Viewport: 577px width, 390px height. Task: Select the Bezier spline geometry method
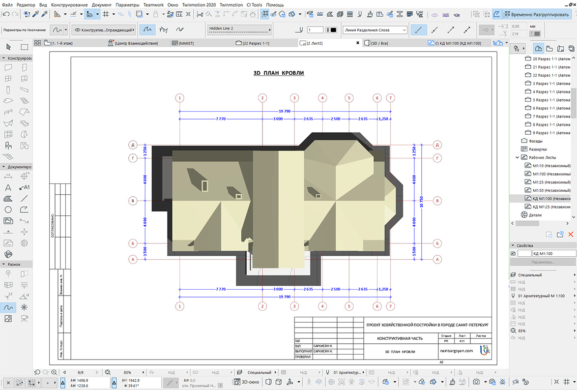163,30
